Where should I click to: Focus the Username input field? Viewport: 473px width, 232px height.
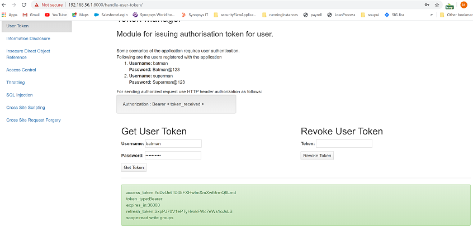[172, 143]
